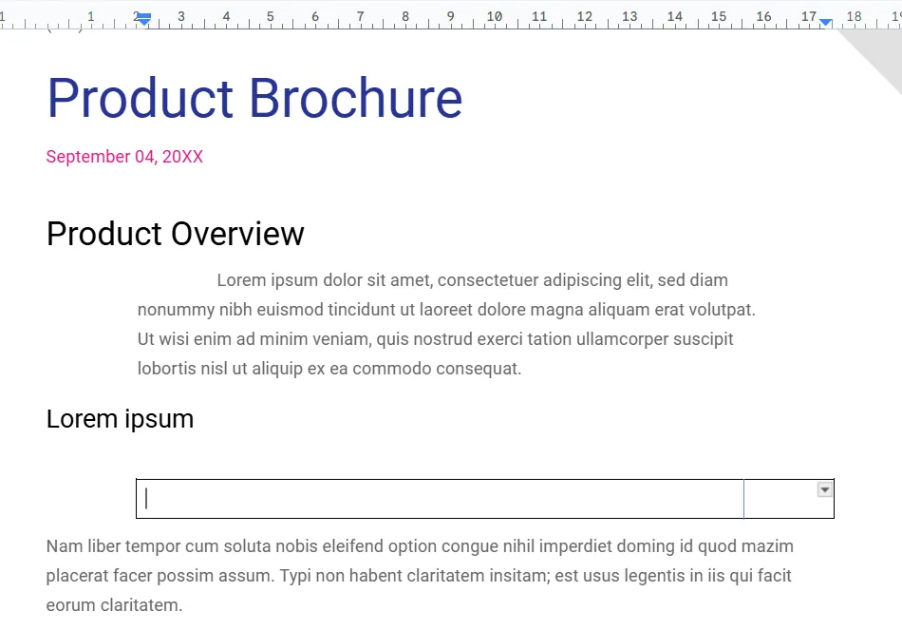The image size is (902, 630).
Task: Place cursor in the empty first table cell
Action: click(x=440, y=499)
